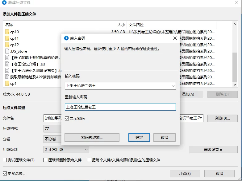Click 开始(S) to start compression

pyautogui.click(x=185, y=173)
